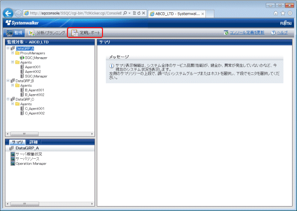Click the console definition refresh icon
This screenshot has width=297, height=211.
pyautogui.click(x=226, y=33)
